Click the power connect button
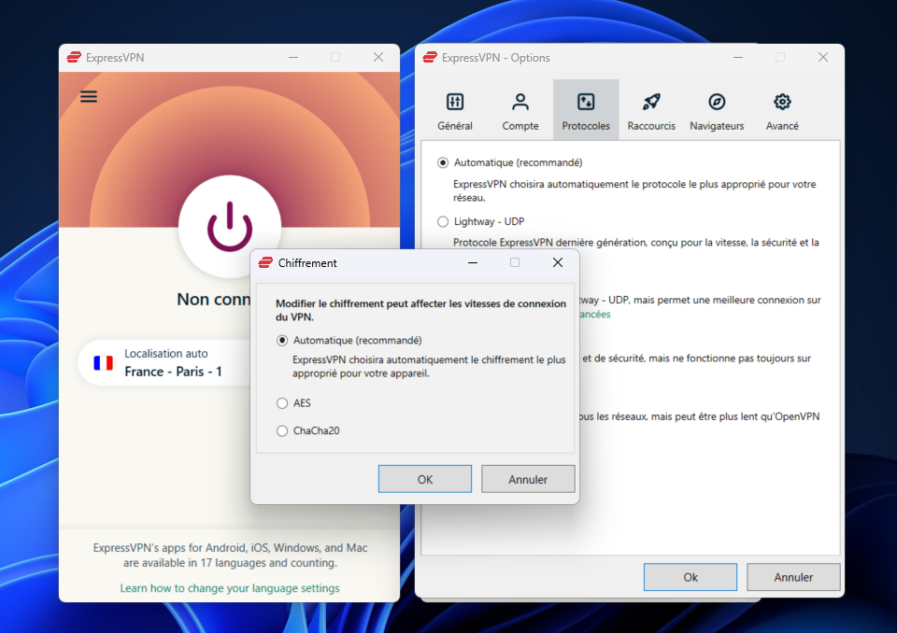Image resolution: width=897 pixels, height=633 pixels. pyautogui.click(x=230, y=227)
